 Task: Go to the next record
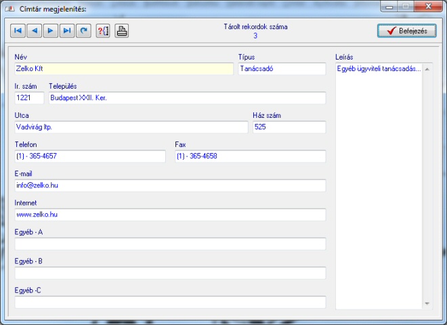point(51,30)
